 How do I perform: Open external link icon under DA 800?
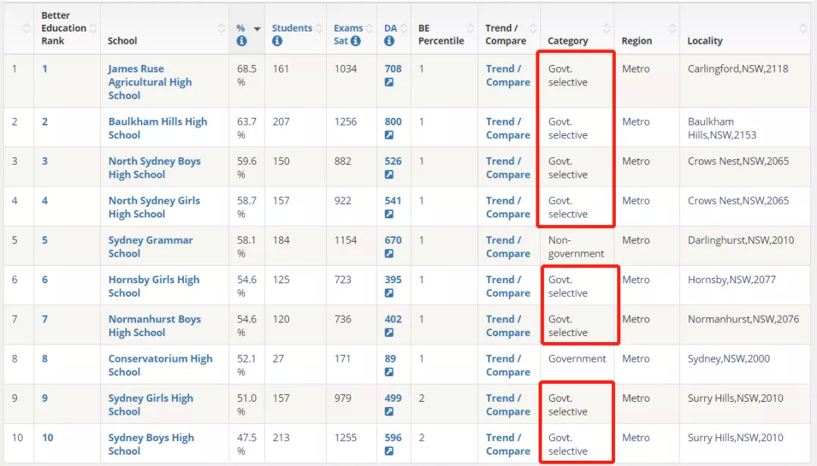tap(389, 135)
